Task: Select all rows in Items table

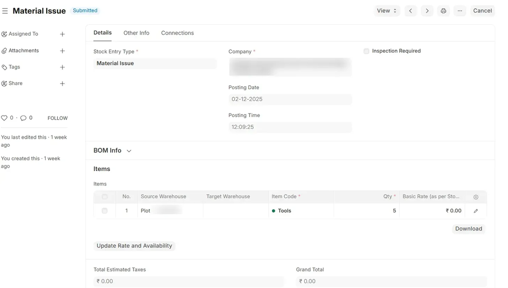Action: click(105, 197)
